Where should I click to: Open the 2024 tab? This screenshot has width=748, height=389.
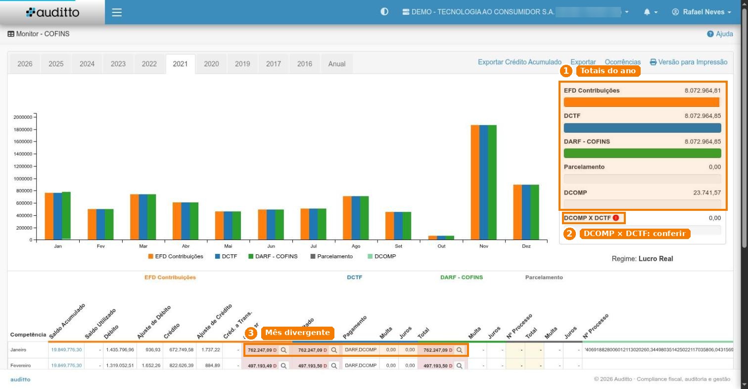click(87, 64)
